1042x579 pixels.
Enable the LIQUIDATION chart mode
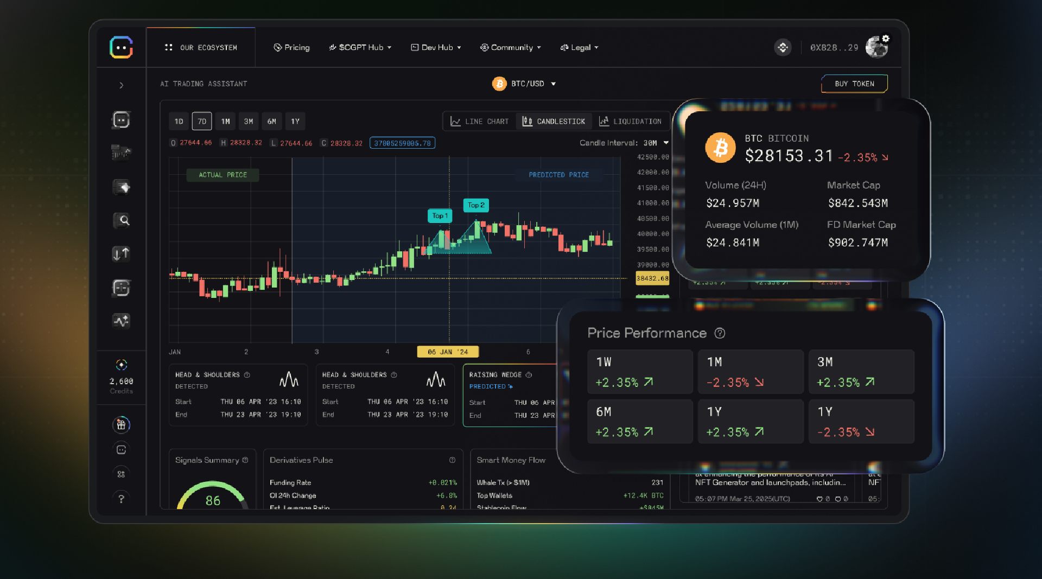tap(631, 121)
